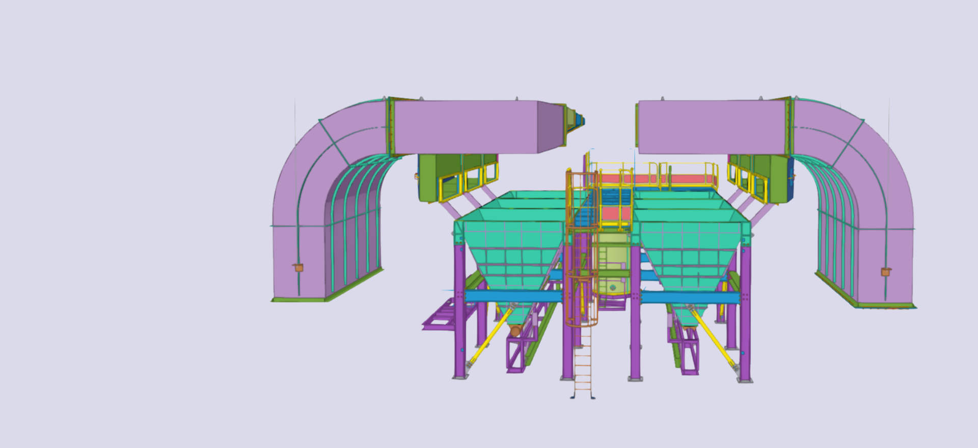Image resolution: width=978 pixels, height=448 pixels.
Task: Click the right blue horizontal beam
Action: tap(688, 297)
